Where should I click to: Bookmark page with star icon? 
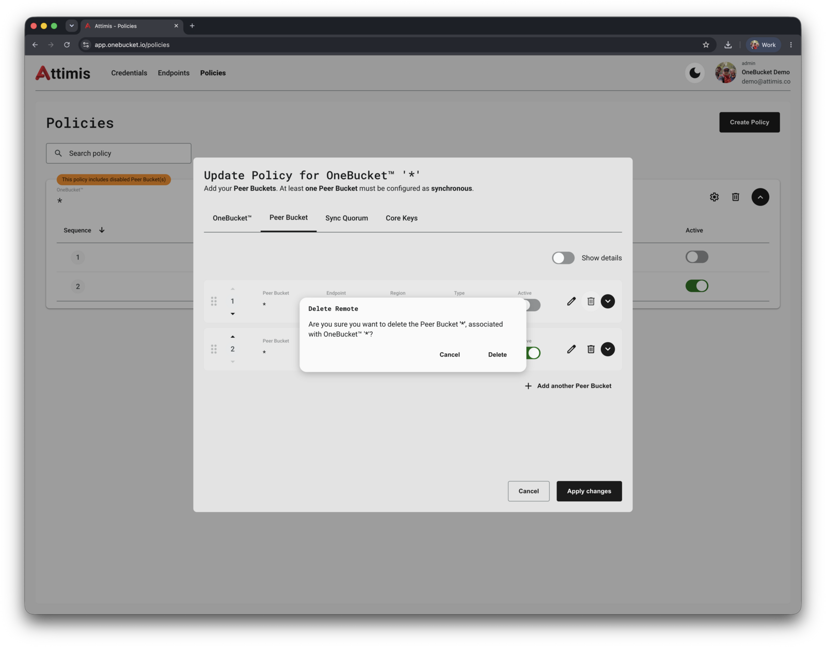click(x=706, y=45)
